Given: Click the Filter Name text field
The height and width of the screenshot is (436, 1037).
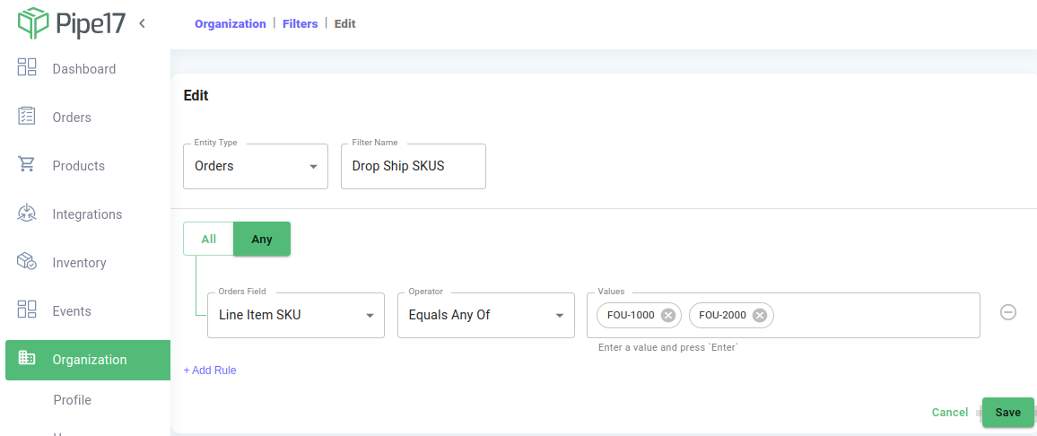Looking at the screenshot, I should click(414, 166).
